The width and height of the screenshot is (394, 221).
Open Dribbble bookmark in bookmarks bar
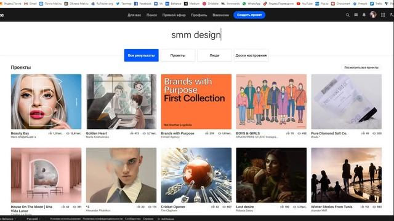tap(211, 4)
